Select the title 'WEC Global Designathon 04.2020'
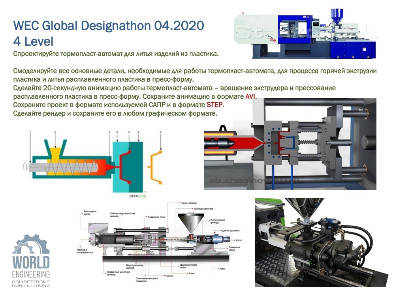This screenshot has width=395, height=296. [x=109, y=25]
